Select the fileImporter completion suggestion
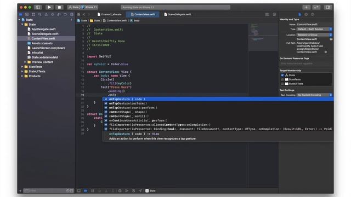Screen dimensions: 351x197 (x=160, y=125)
